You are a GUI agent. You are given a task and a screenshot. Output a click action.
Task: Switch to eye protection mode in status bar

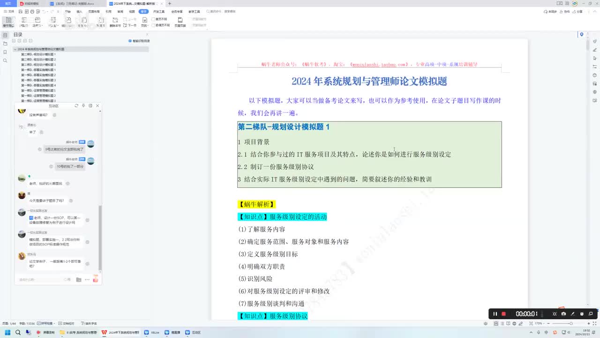point(486,323)
